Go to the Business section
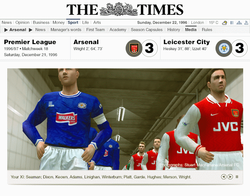Viewport: 250px width, 196px height. (41, 22)
